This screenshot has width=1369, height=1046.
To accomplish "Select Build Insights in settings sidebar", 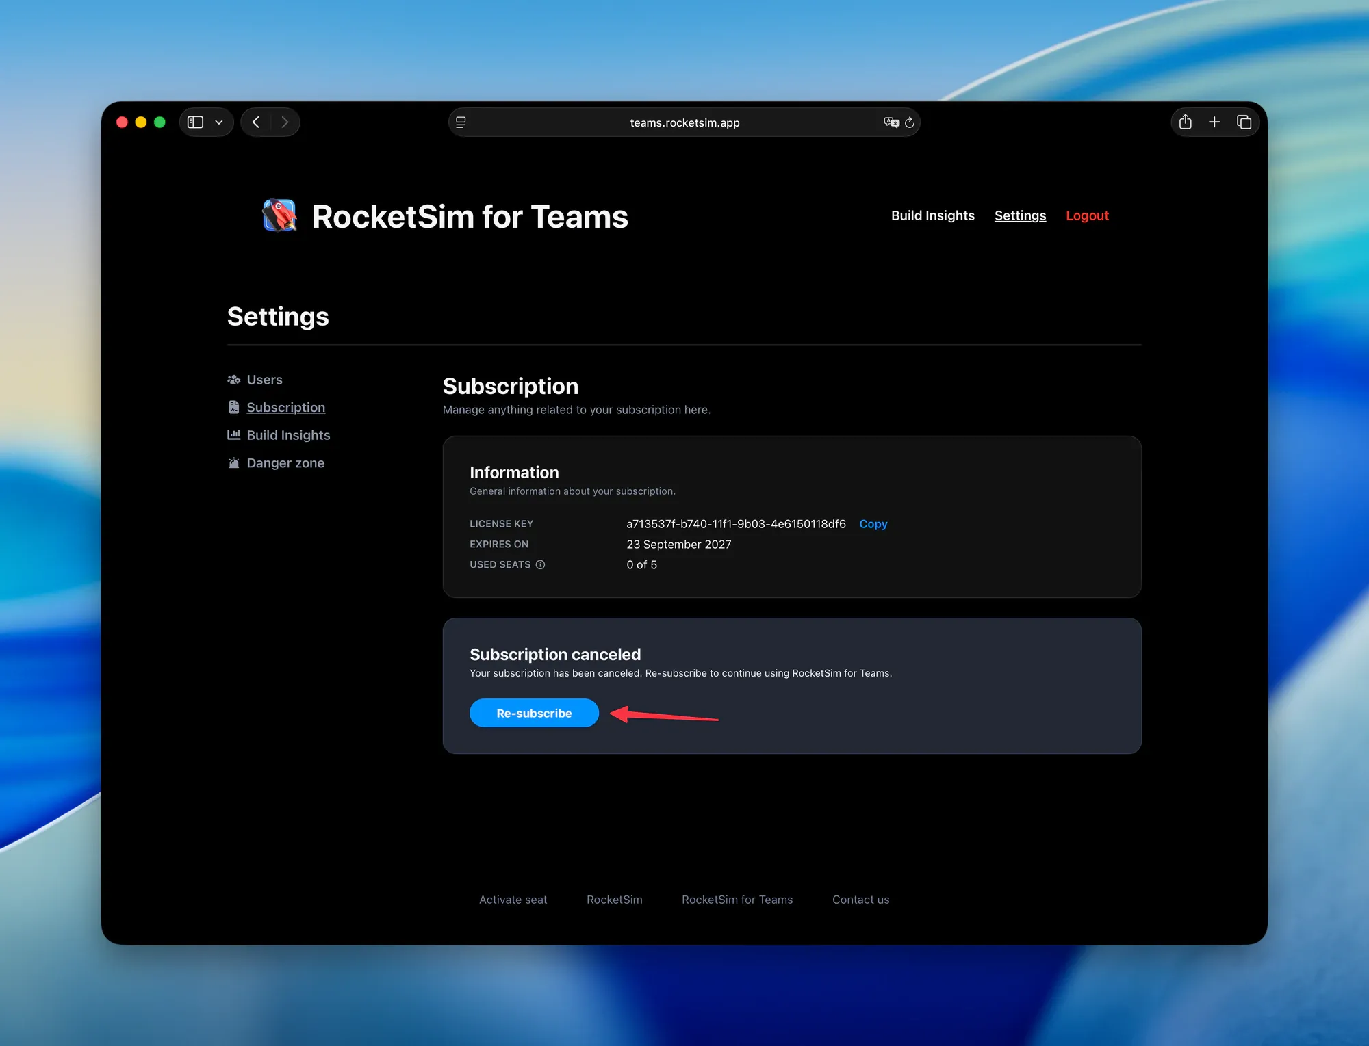I will tap(279, 435).
